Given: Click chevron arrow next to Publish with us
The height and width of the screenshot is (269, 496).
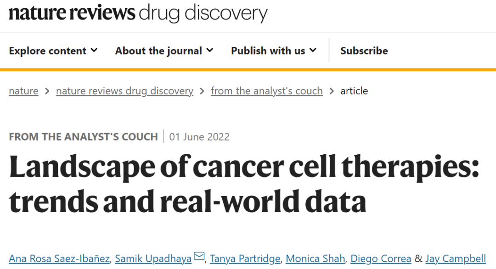Looking at the screenshot, I should tap(313, 50).
